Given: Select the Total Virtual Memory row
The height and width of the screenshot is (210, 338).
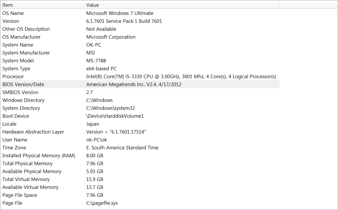Looking at the screenshot, I should [x=141, y=179].
